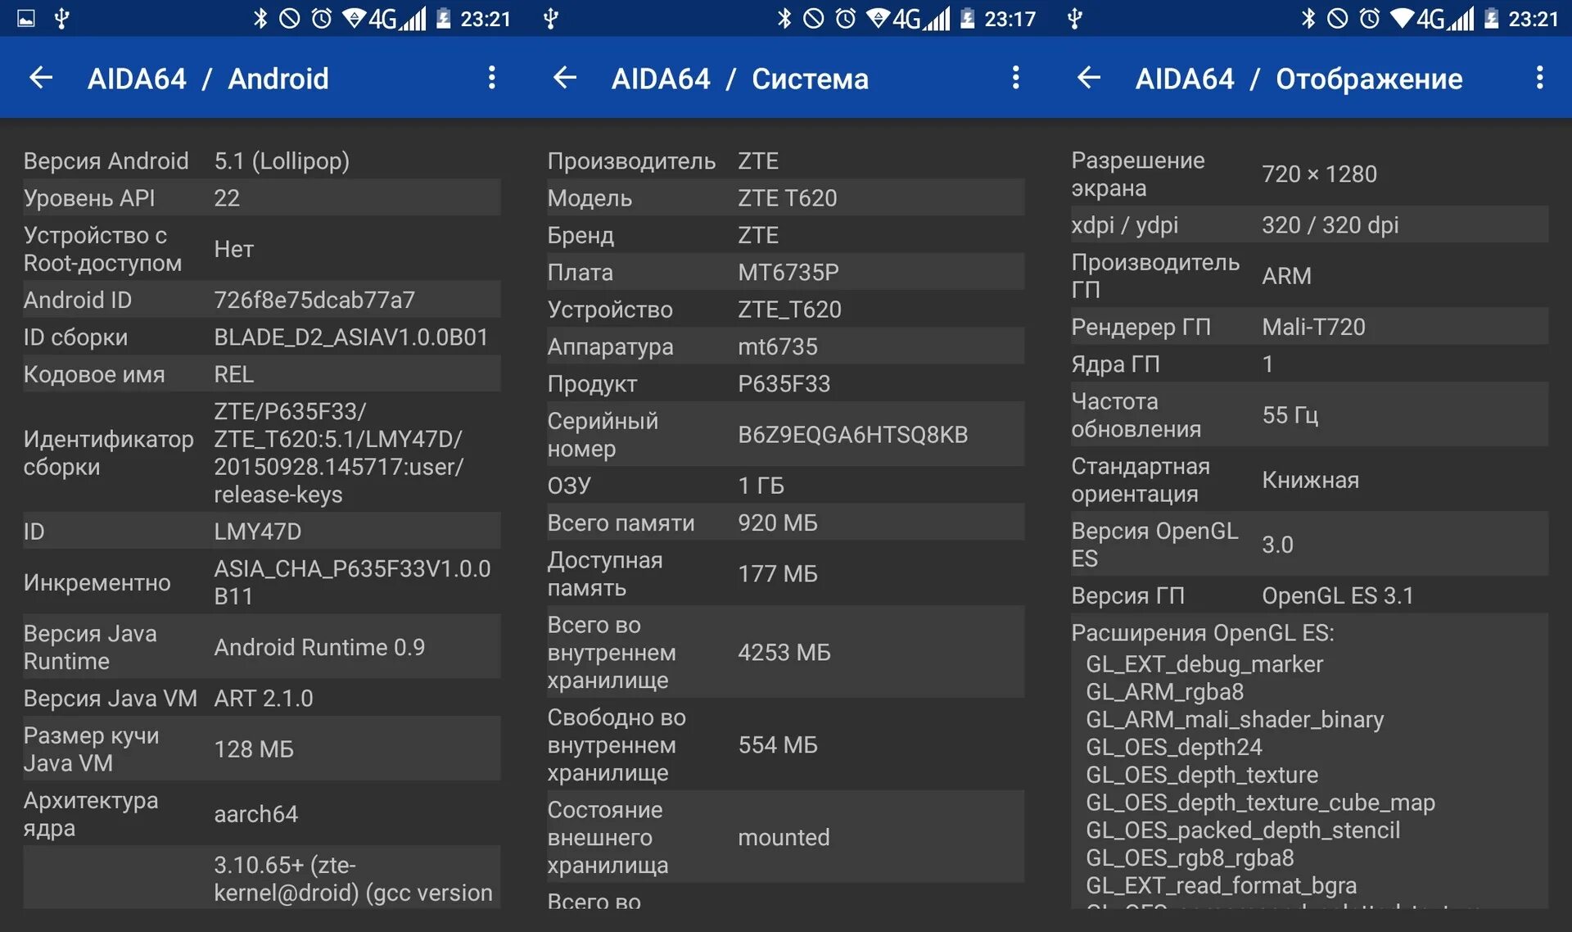Image resolution: width=1572 pixels, height=932 pixels.
Task: Tap Bluetooth icon in right screen status bar
Action: tap(1308, 18)
